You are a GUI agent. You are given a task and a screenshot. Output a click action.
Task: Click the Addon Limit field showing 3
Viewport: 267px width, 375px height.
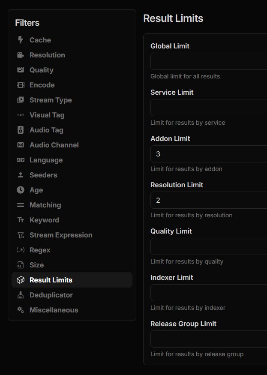pos(208,154)
